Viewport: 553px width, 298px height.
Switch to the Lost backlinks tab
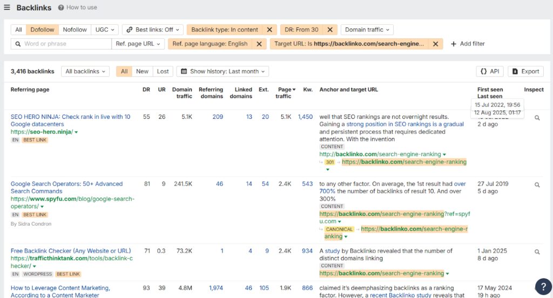[x=163, y=71]
